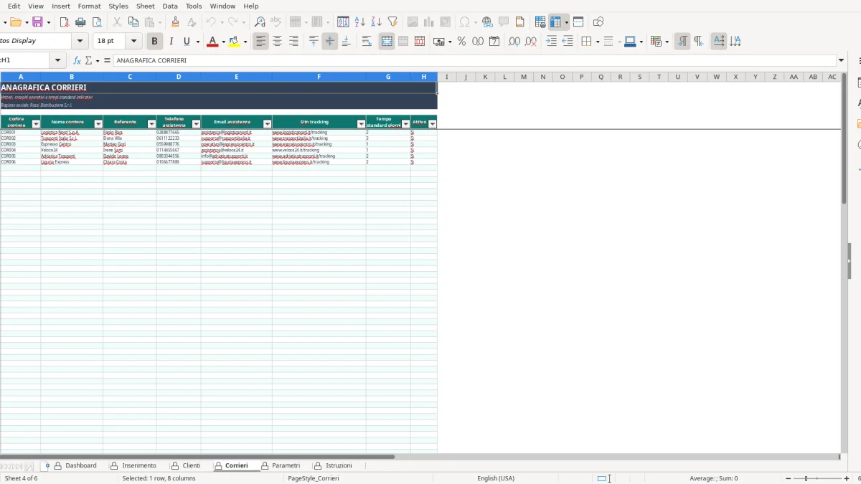The height and width of the screenshot is (484, 861).
Task: Click the zoom slider in status bar
Action: (x=818, y=478)
